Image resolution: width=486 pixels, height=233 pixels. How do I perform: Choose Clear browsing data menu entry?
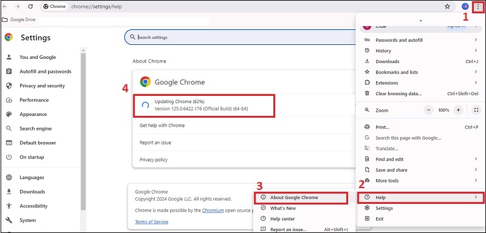[x=420, y=93]
